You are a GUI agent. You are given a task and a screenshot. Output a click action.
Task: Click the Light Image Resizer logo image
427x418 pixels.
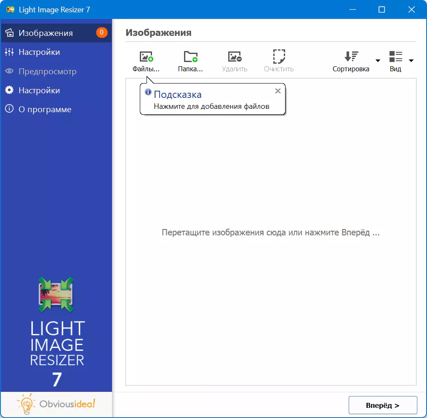[x=56, y=294]
